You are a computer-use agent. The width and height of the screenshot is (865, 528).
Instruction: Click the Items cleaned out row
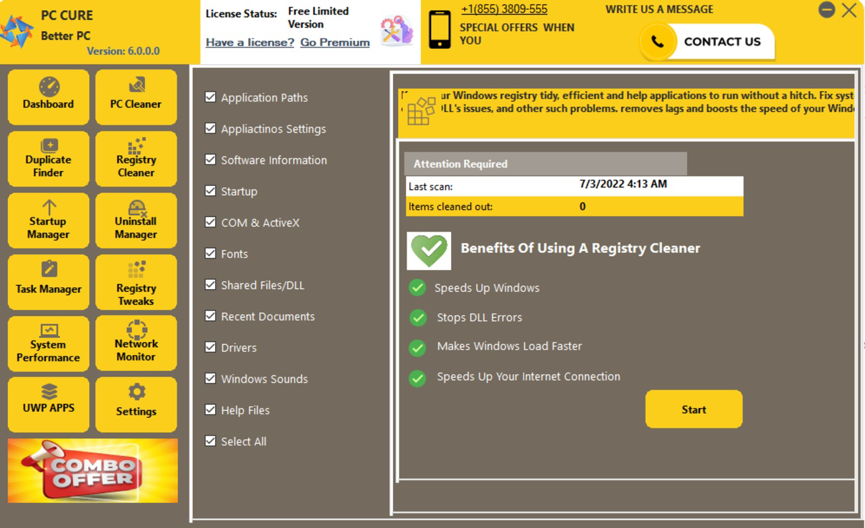click(x=574, y=207)
